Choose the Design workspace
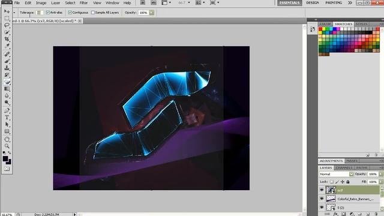This screenshot has height=216, width=384. tap(313, 2)
